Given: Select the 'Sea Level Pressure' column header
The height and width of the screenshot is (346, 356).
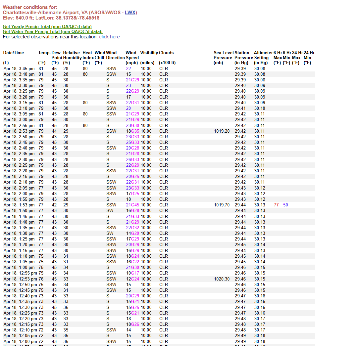Looking at the screenshot, I should pyautogui.click(x=224, y=55).
